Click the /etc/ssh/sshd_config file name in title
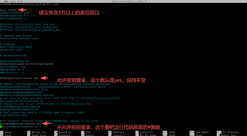 click(127, 1)
